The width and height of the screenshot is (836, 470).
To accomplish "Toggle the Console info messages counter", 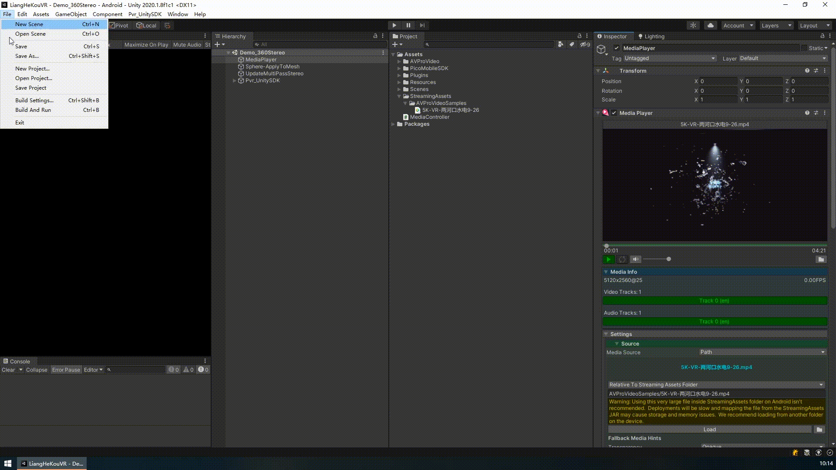I will (174, 370).
